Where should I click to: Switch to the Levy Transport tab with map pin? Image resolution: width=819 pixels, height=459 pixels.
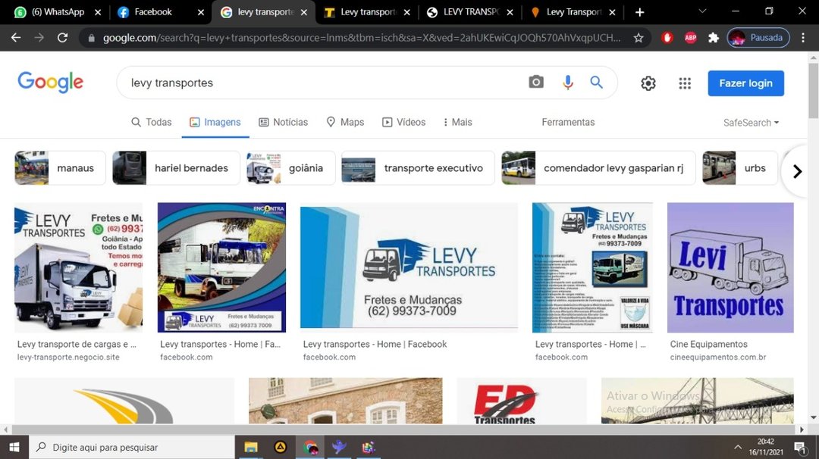[573, 12]
